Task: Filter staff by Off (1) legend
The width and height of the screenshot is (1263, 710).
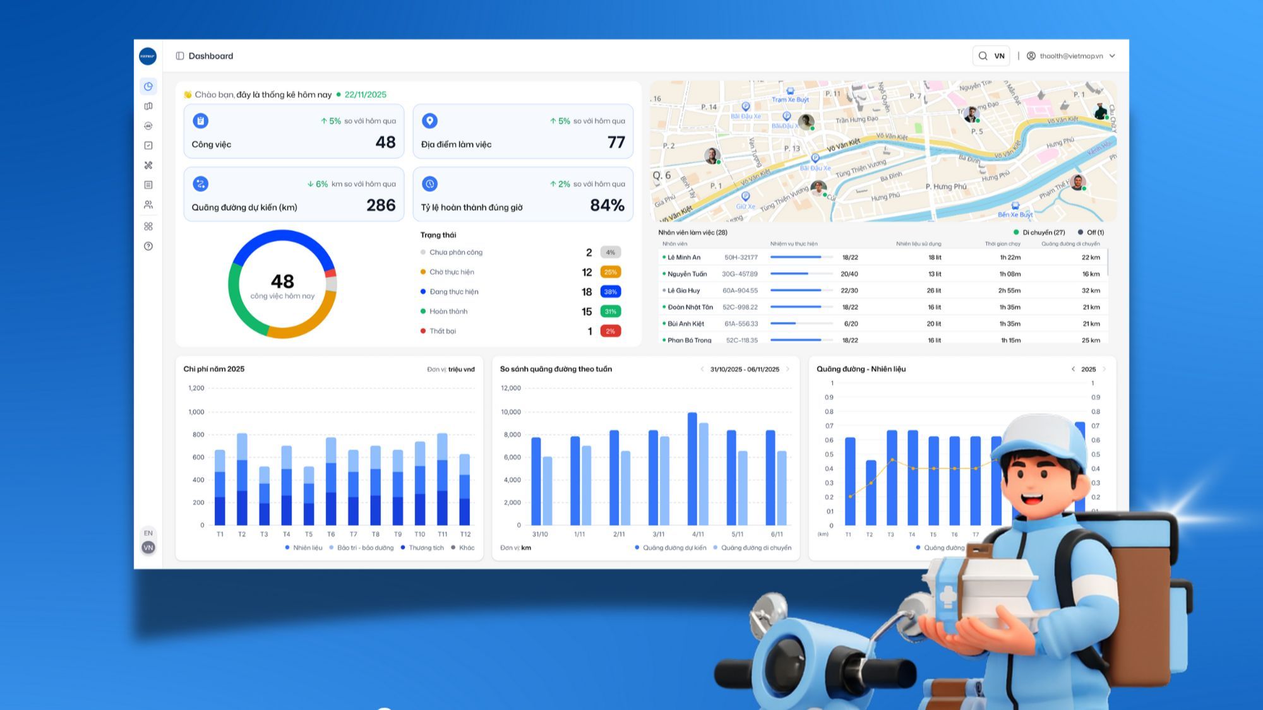Action: (x=1091, y=232)
